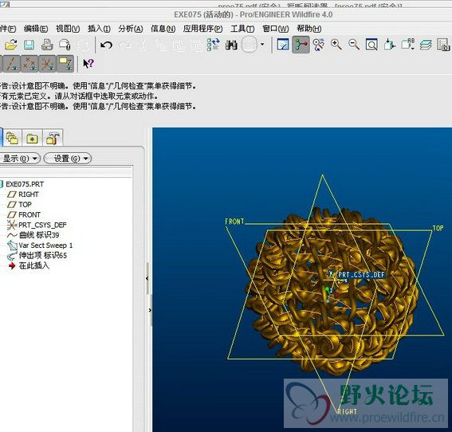Print the current model
Image resolution: width=452 pixels, height=432 pixels.
click(x=47, y=45)
